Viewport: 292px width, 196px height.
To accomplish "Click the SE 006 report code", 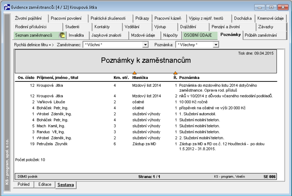I will [269, 177].
